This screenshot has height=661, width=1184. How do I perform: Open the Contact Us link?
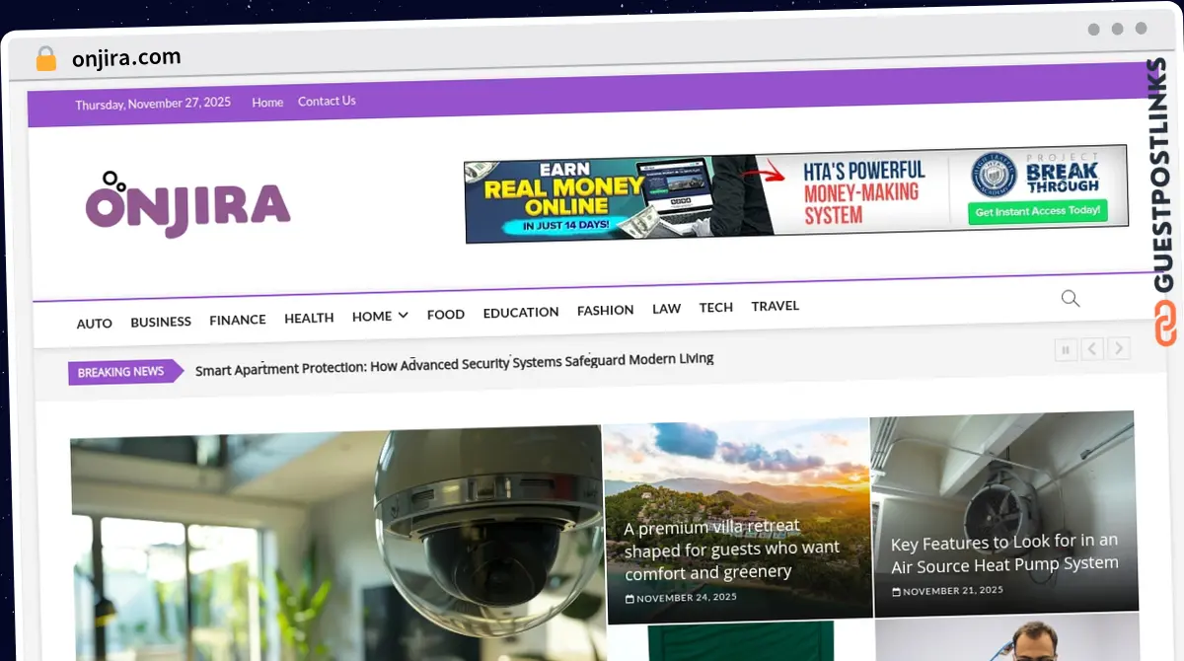pos(327,101)
